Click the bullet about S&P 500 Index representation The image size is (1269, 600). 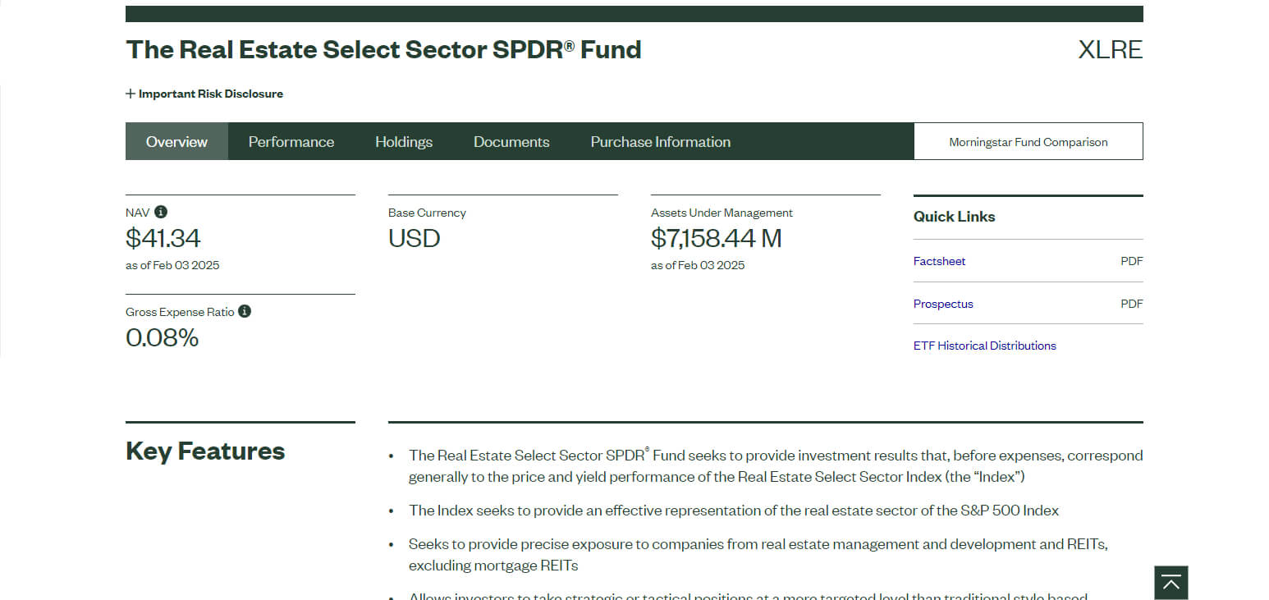[734, 511]
